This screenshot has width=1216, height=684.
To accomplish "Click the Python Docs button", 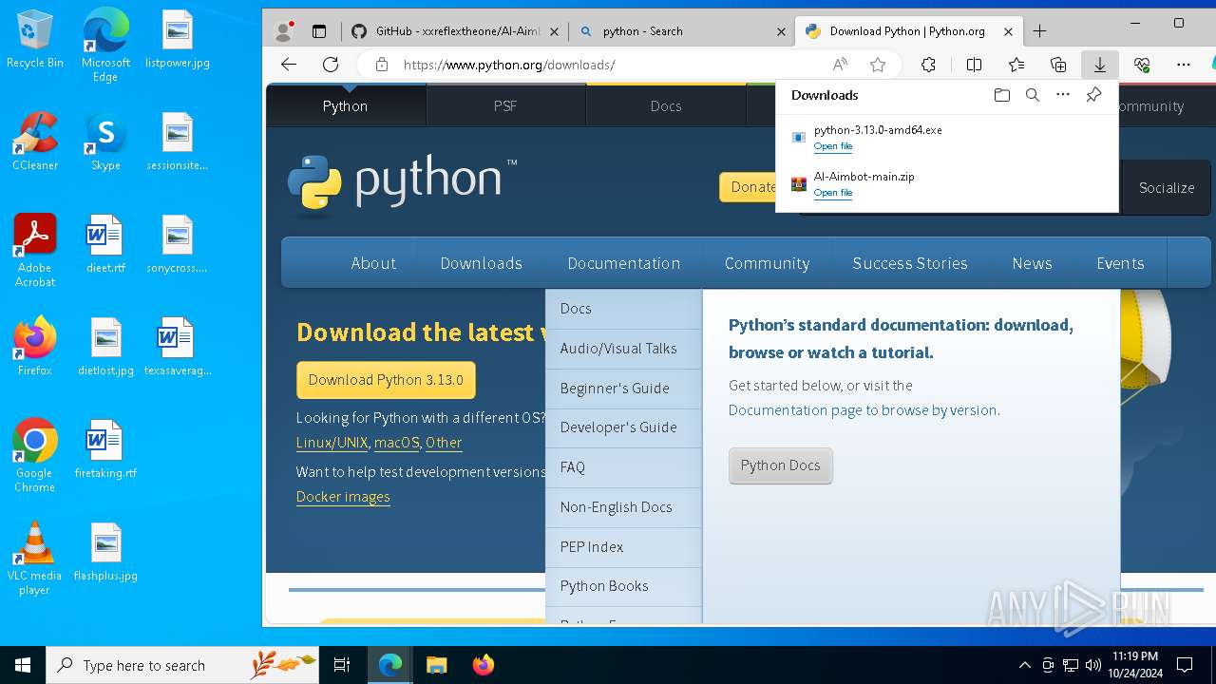I will 781,465.
